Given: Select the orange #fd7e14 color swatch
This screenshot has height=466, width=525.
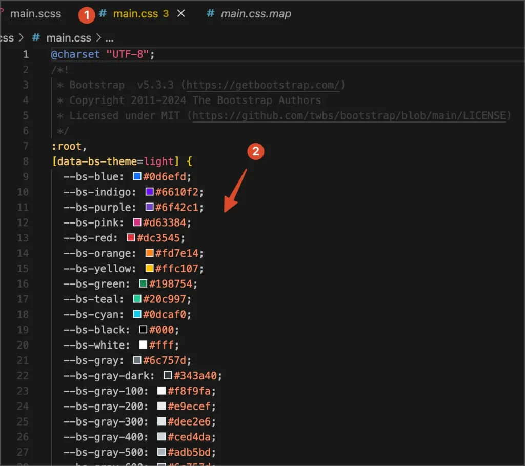Looking at the screenshot, I should (150, 253).
